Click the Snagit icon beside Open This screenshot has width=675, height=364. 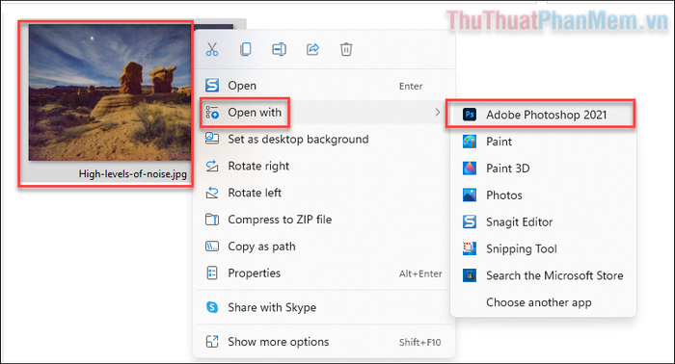coord(212,85)
